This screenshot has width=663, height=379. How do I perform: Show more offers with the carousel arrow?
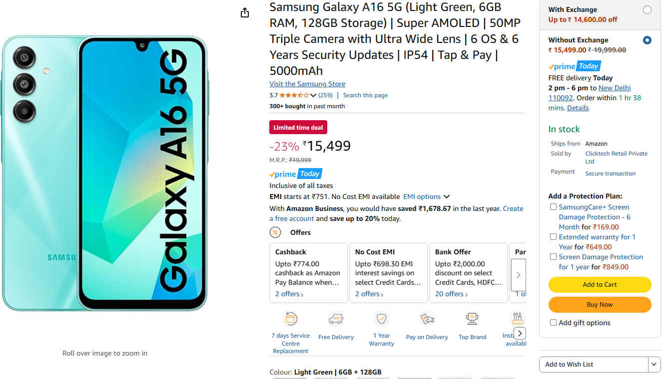519,275
